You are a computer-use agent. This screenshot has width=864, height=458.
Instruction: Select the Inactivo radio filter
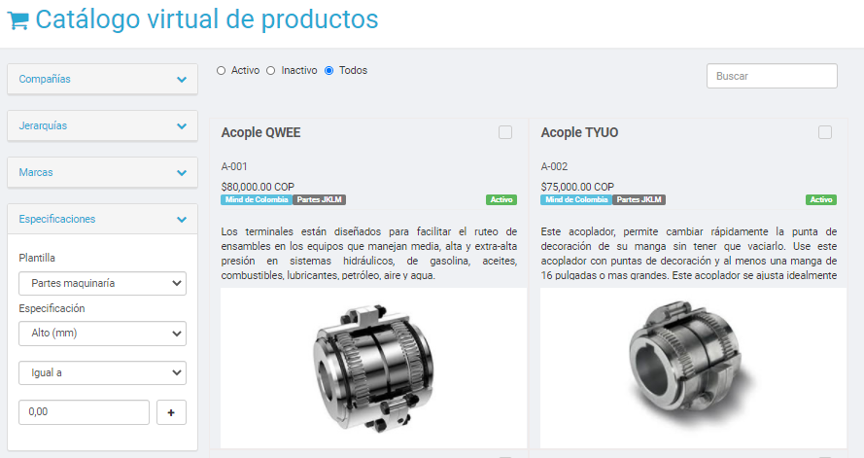(270, 71)
